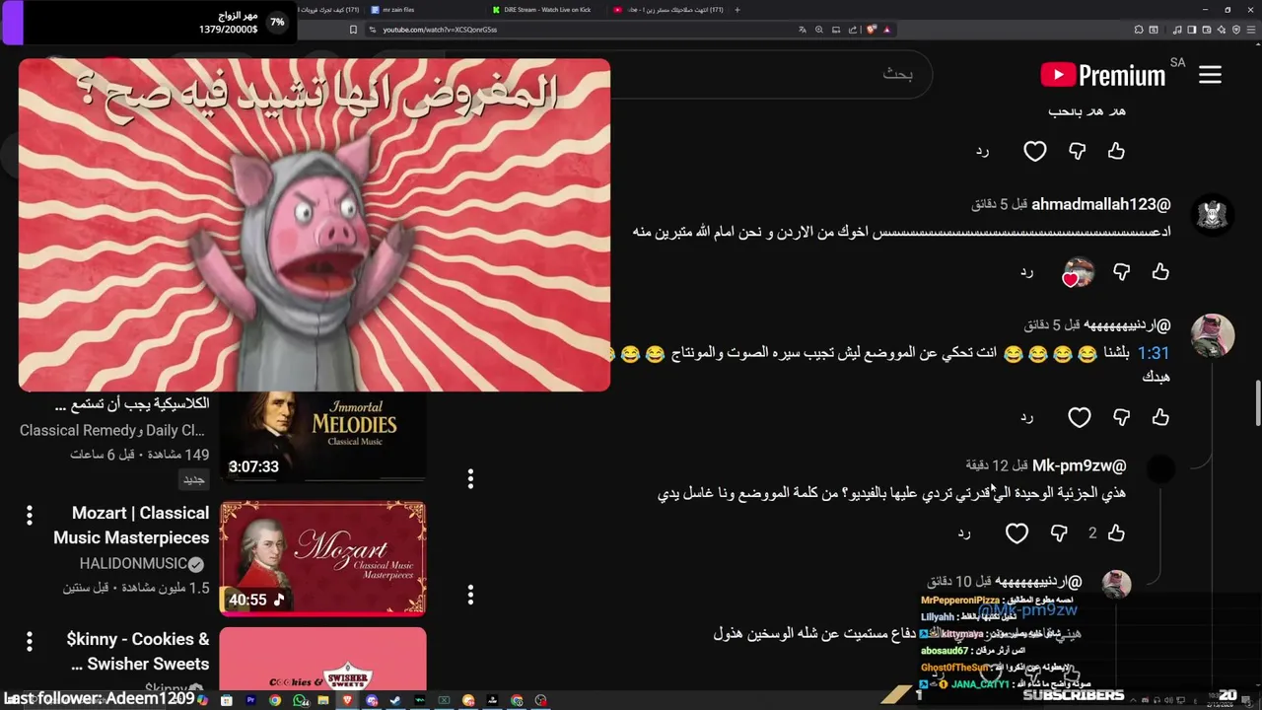Open '$kinny - Cookies & Swisher Sweets' title
This screenshot has width=1262, height=710.
[138, 652]
